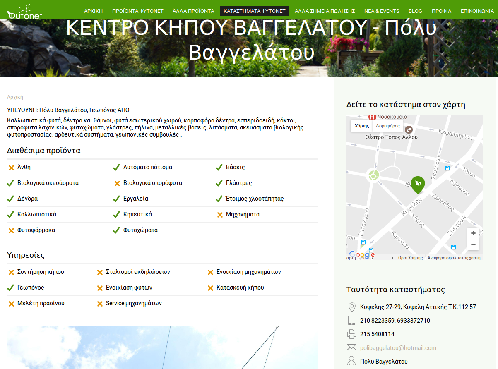Open the Όροι Χρήσης map link
Screen dimensions: 498x369
(410, 258)
